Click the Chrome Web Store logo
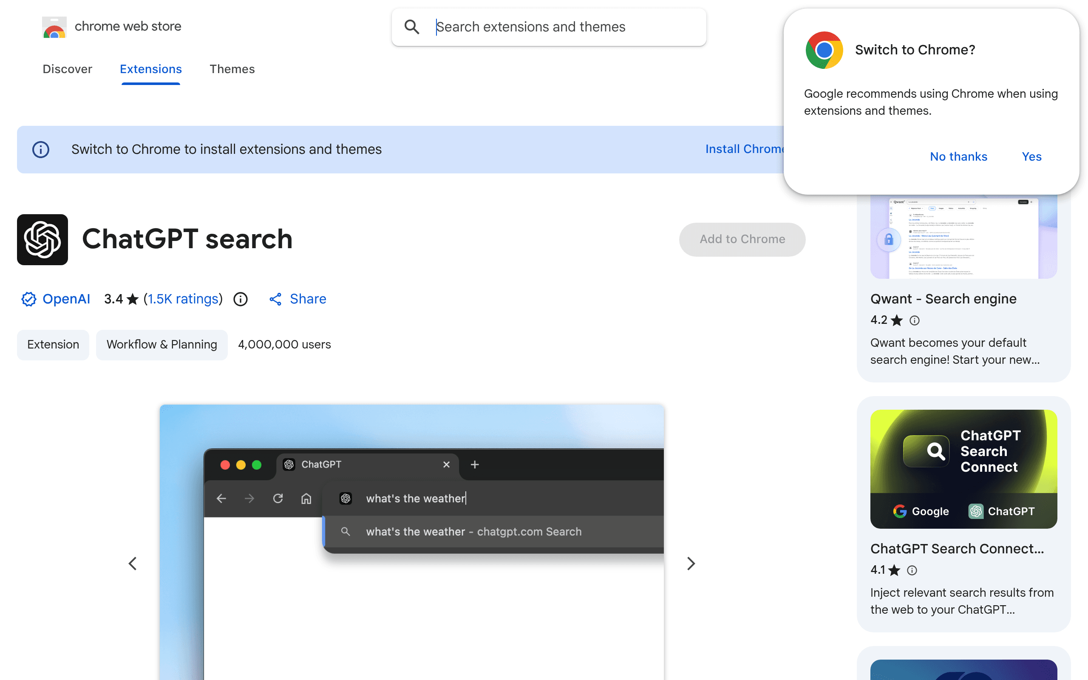The image size is (1088, 680). 54,27
